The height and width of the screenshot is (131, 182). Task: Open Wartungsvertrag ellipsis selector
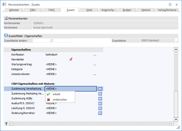95,65
